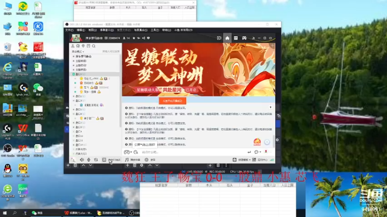Click the user profile icon above the channel list
Screen dimensions: 387x217
coord(73,46)
